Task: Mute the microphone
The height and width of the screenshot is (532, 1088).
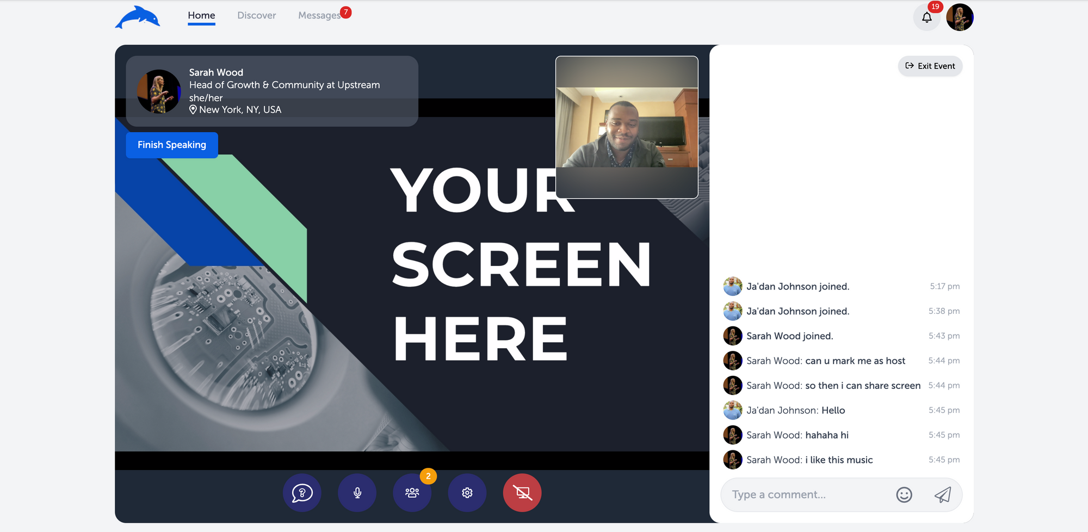Action: [x=357, y=493]
